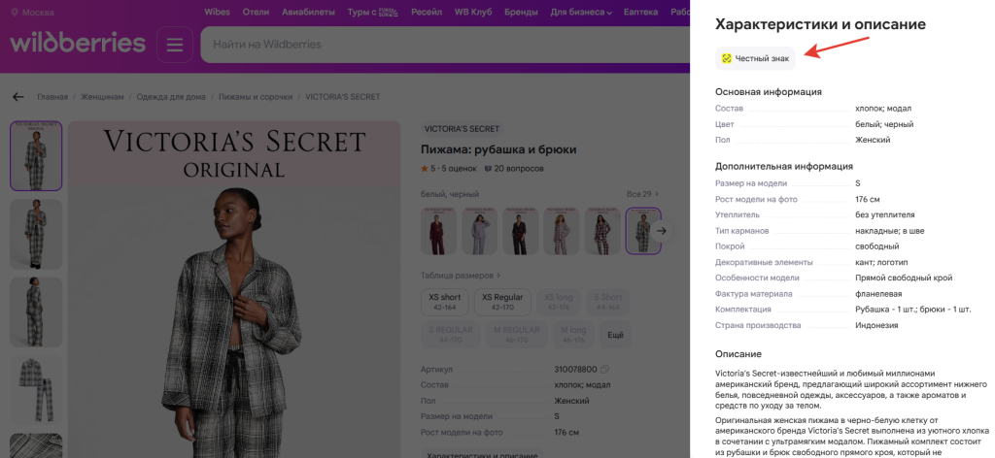Go to Одежда для дома breadcrumb
Viewport: 995px width, 458px height.
(171, 97)
